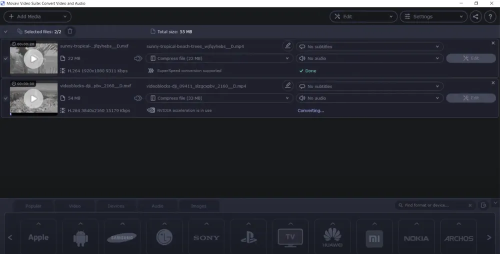Select the TV device preset
The width and height of the screenshot is (500, 254).
pyautogui.click(x=290, y=237)
